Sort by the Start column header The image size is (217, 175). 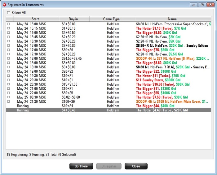36,19
